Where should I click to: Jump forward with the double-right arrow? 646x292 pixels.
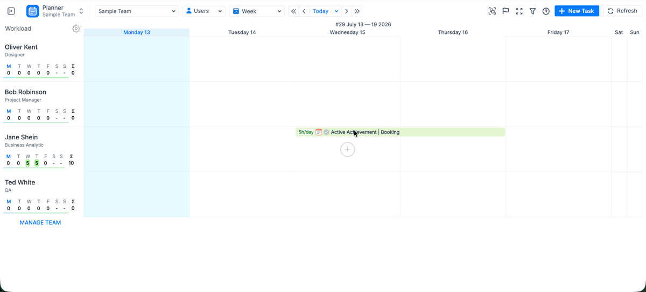357,11
